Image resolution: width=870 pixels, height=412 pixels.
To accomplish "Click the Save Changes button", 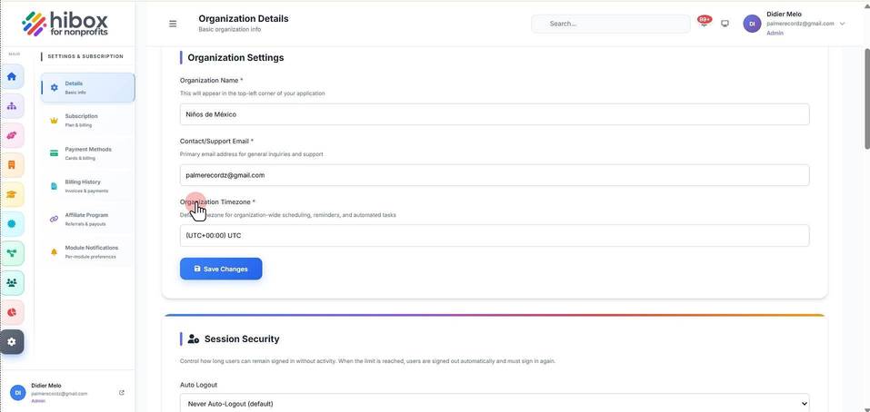I will pos(221,269).
